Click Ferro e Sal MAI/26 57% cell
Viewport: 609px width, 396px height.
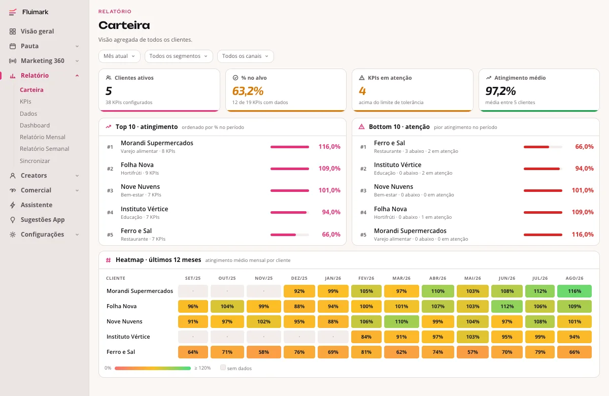472,352
